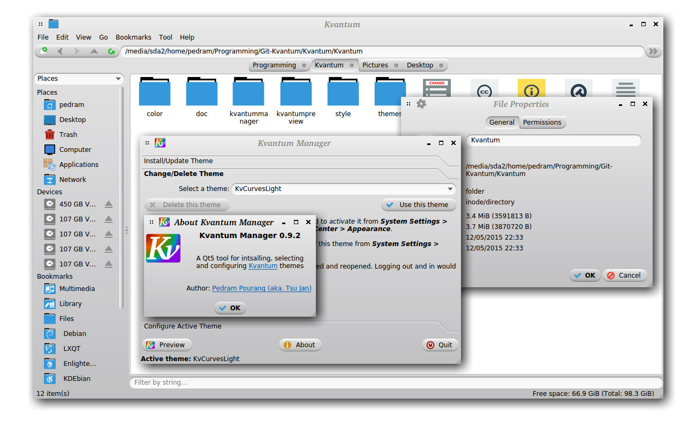Open the Tool menu
Image resolution: width=696 pixels, height=428 pixels.
coord(165,37)
